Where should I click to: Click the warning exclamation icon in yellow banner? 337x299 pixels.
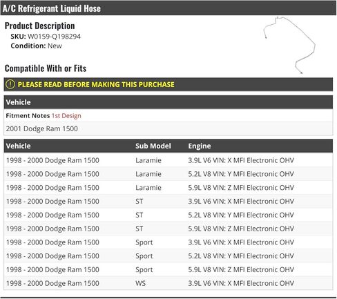tap(10, 84)
